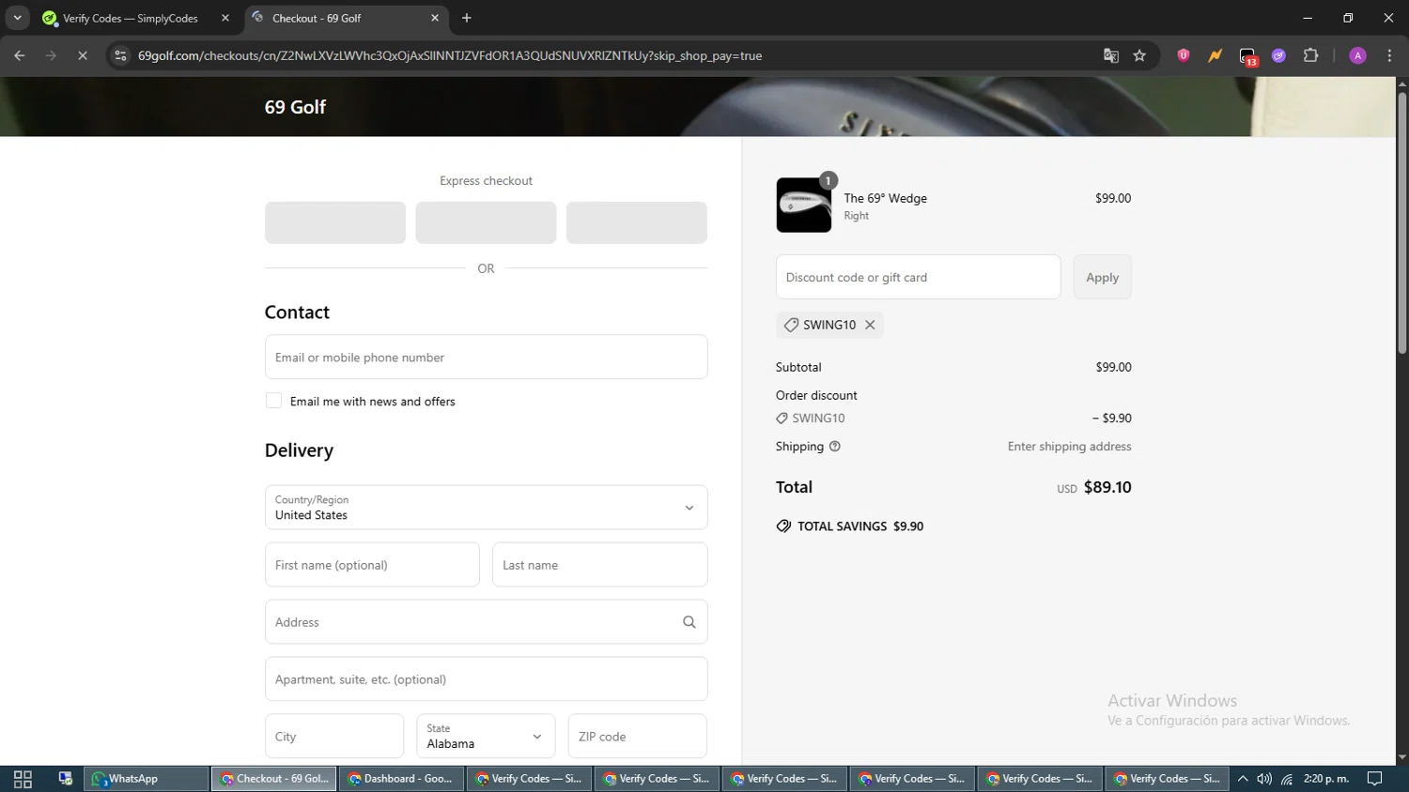This screenshot has width=1409, height=792.
Task: Focus the First name (optional) field
Action: 372,565
